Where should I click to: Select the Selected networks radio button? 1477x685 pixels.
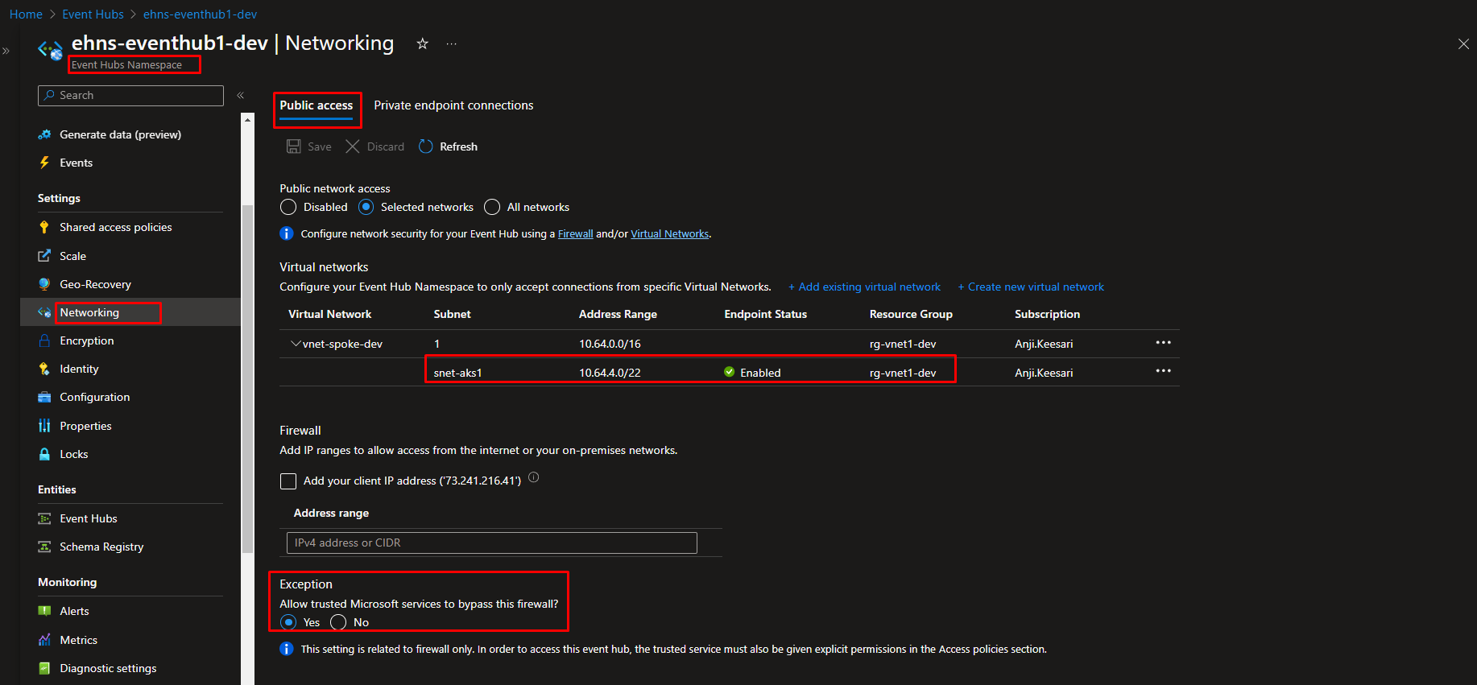(366, 207)
